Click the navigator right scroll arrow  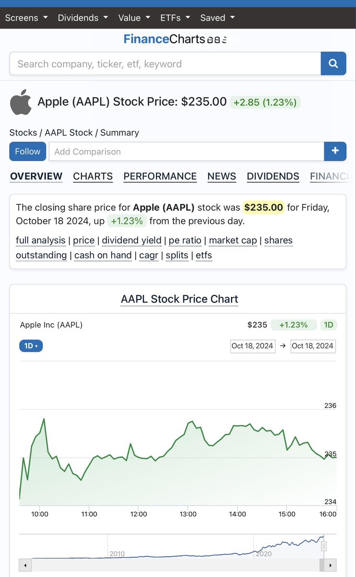pyautogui.click(x=331, y=564)
